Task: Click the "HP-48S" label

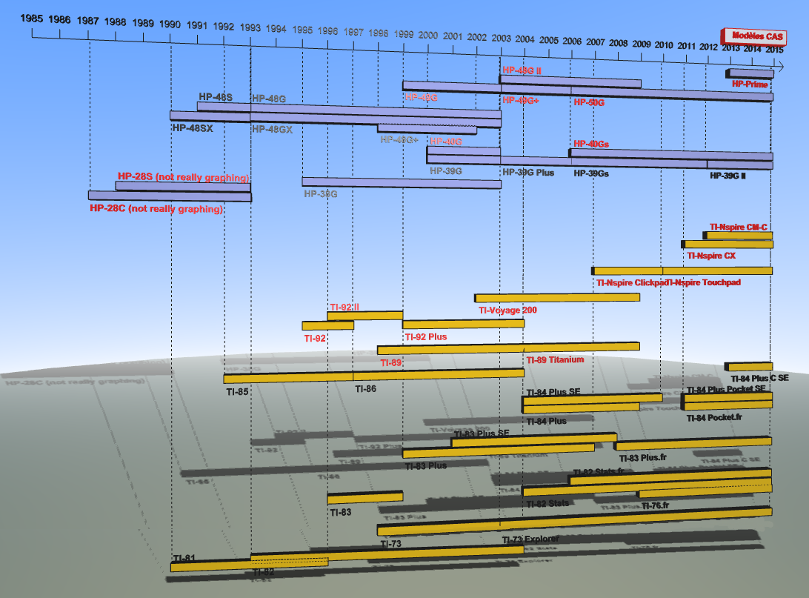Action: (x=216, y=97)
